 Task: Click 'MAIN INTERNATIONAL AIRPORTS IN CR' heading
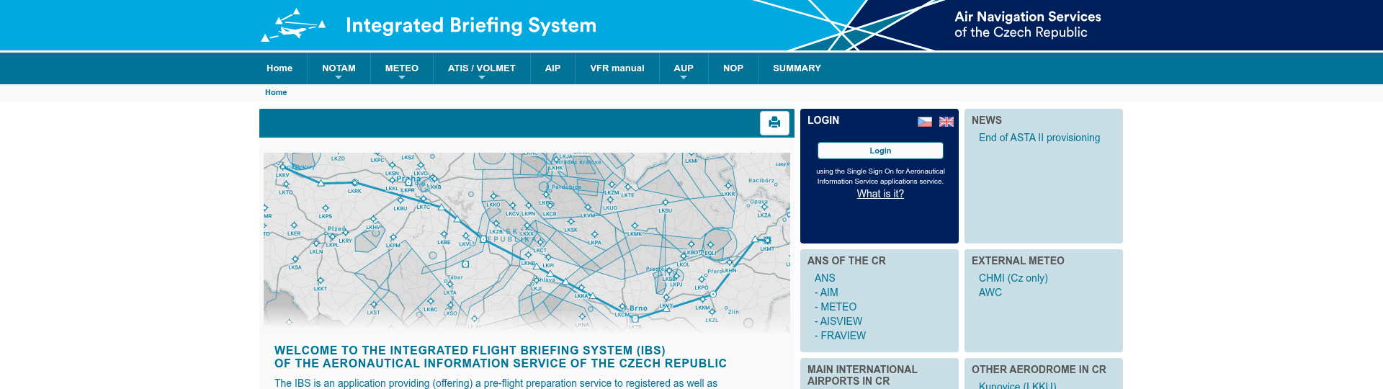pyautogui.click(x=862, y=375)
